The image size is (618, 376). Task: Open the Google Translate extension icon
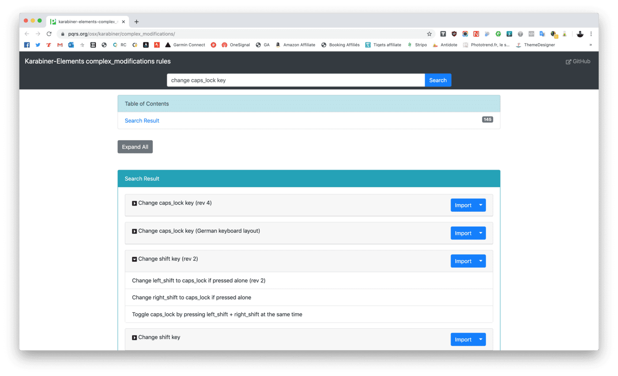543,34
